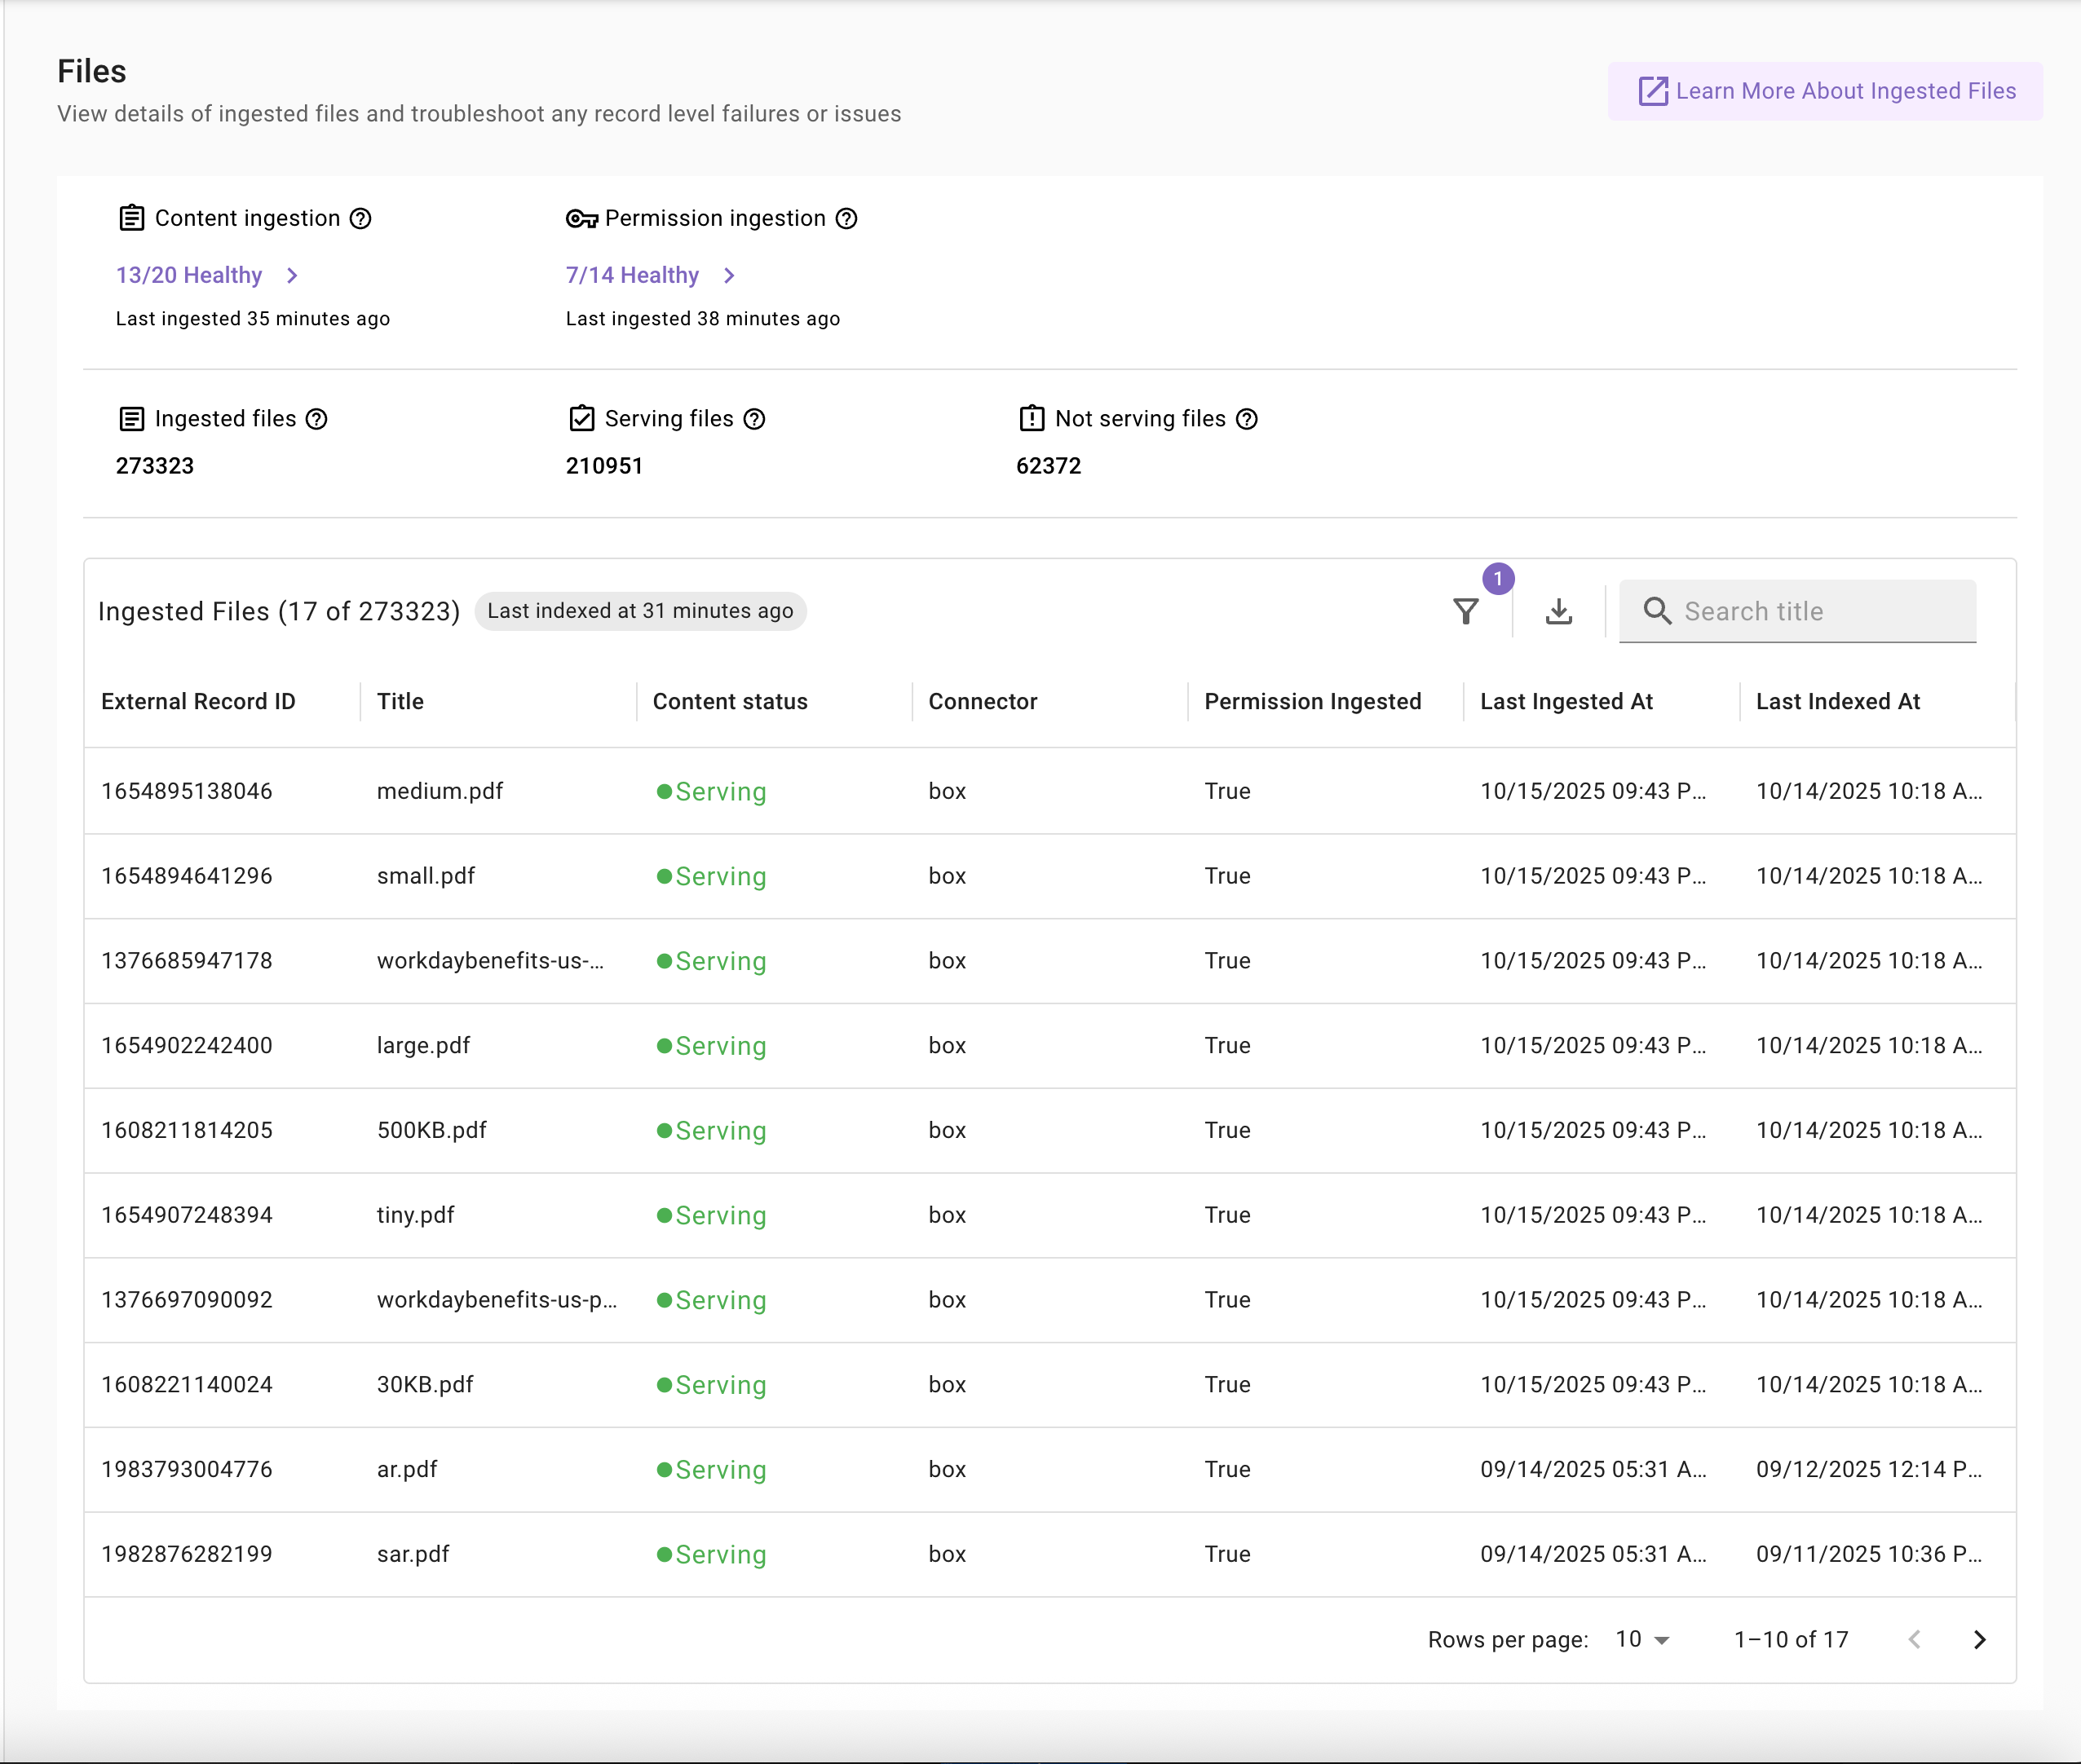Select the tiny.pdf file row

coord(415,1215)
